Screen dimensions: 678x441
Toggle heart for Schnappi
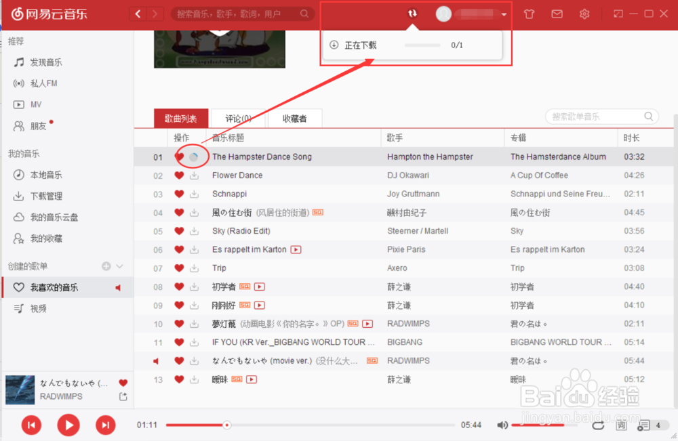[x=179, y=194]
